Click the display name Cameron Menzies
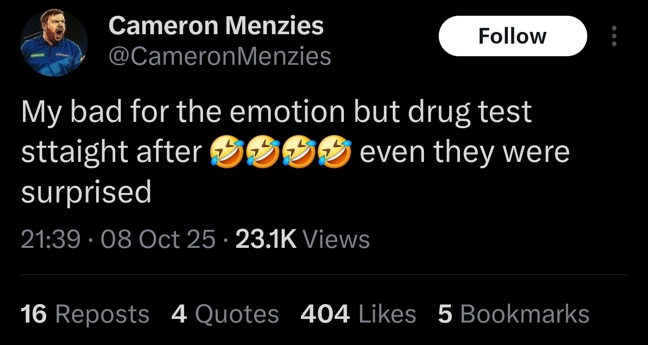 216,26
